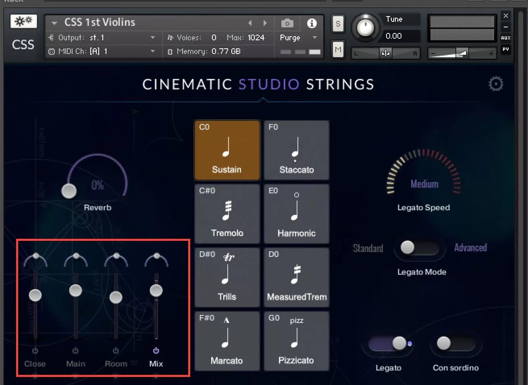
Task: Select the Trills articulation
Action: click(x=227, y=277)
